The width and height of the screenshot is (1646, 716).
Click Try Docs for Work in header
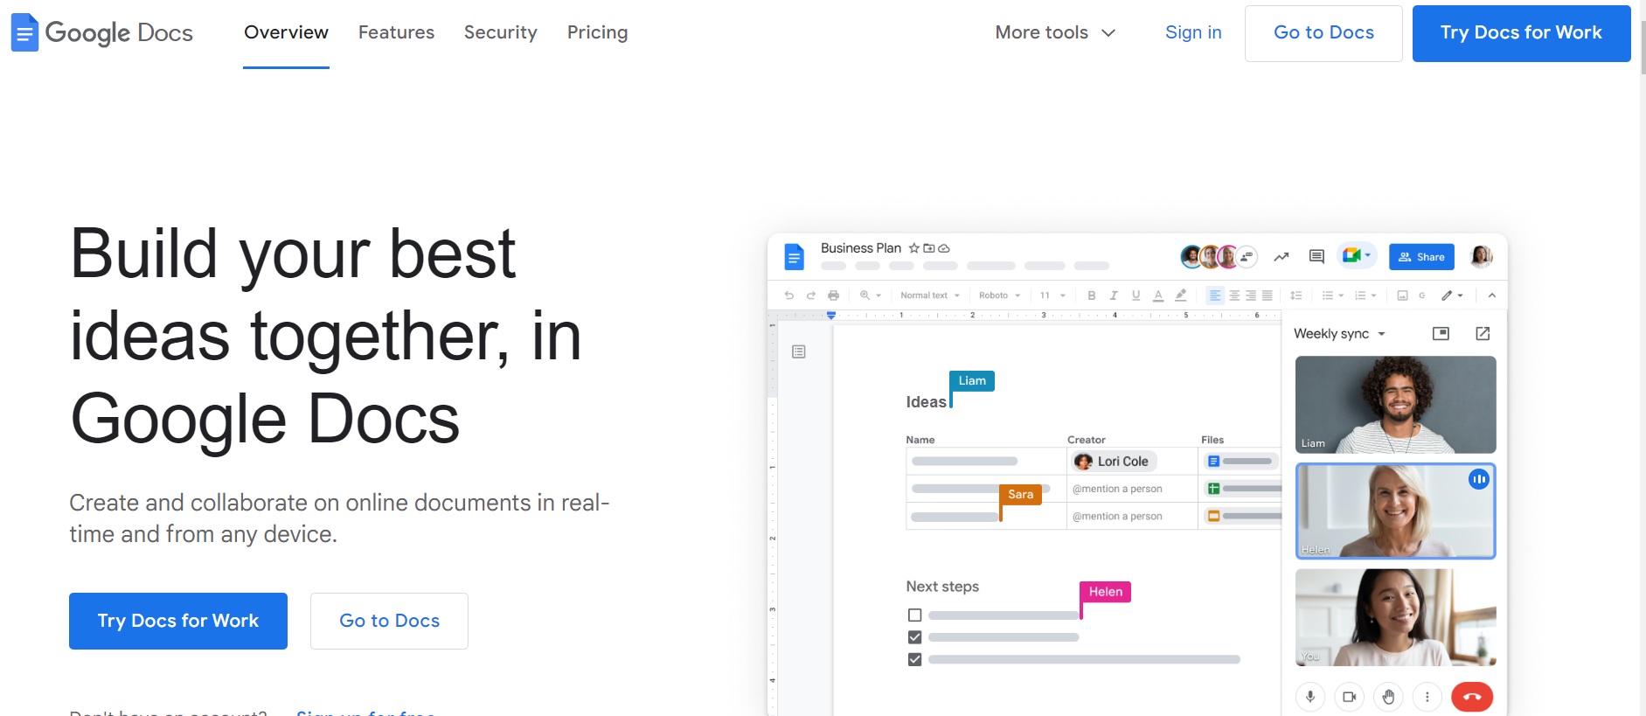(1521, 33)
